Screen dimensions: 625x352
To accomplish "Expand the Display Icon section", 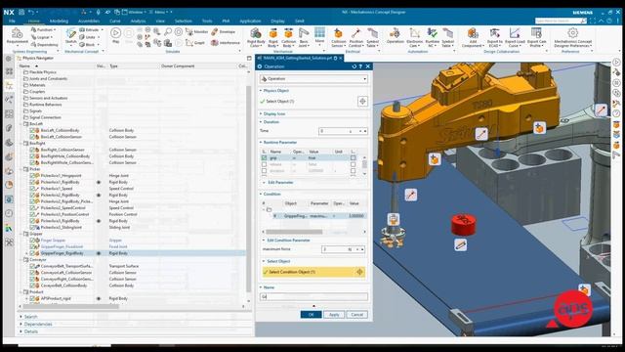I will [x=261, y=113].
